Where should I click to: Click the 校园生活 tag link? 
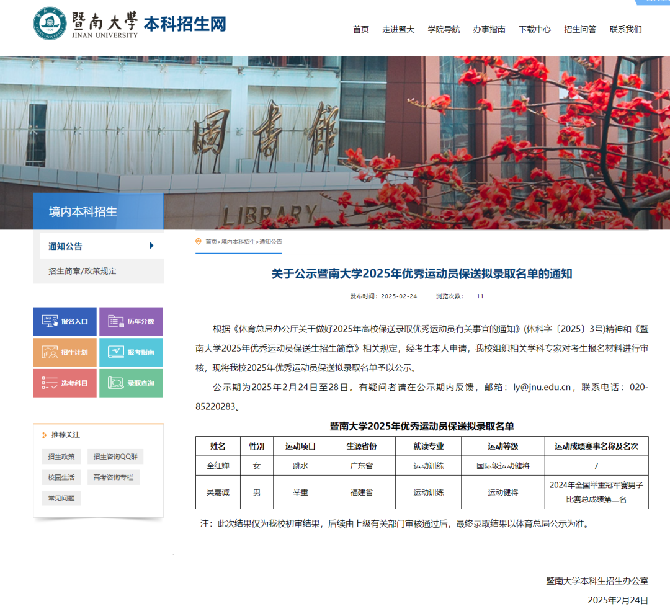tap(61, 478)
